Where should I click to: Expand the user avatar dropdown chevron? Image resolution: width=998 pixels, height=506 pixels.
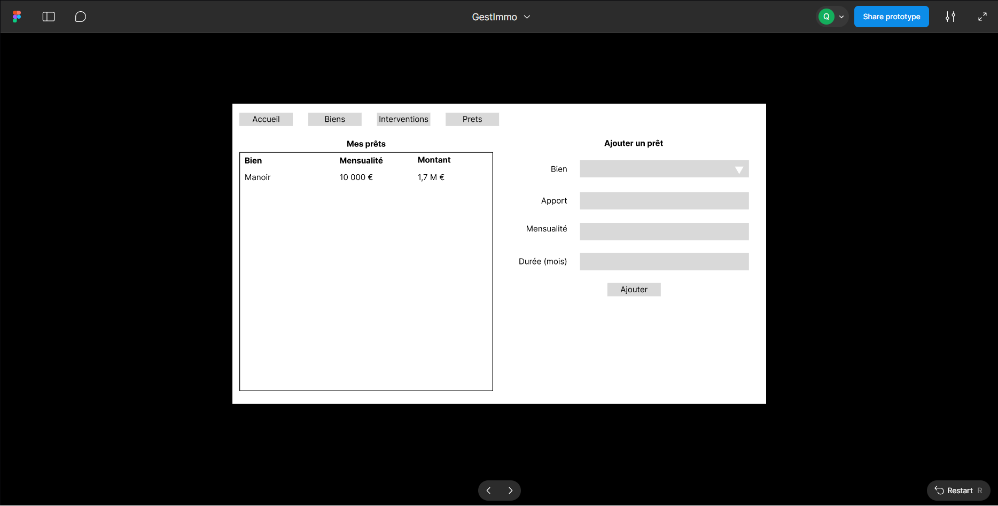point(841,17)
